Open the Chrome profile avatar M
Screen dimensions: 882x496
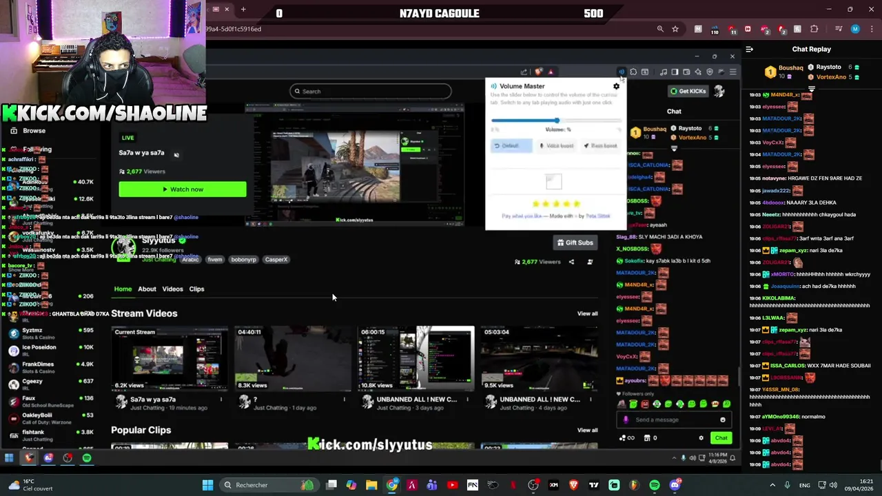pyautogui.click(x=855, y=29)
